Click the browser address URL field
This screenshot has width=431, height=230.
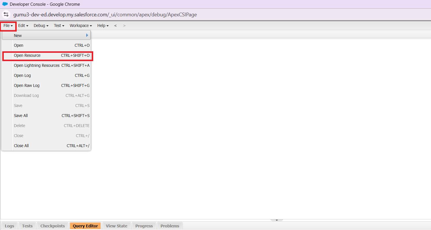point(105,15)
